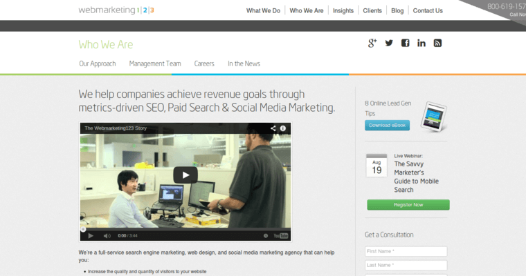Open the Twitter social icon
The width and height of the screenshot is (526, 276).
point(389,43)
